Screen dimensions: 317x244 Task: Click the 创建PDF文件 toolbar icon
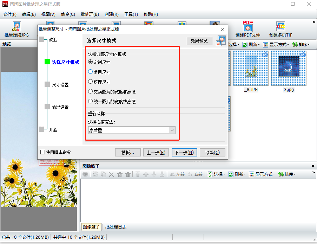pos(247,30)
